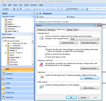The height and width of the screenshot is (101, 106).
Task: Open Deleted Items in Favorite Folders
Action: coord(12,27)
